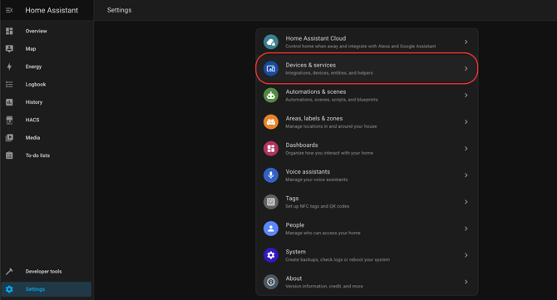Click the Media player icon
Viewport: 557px width, 300px height.
click(x=9, y=137)
